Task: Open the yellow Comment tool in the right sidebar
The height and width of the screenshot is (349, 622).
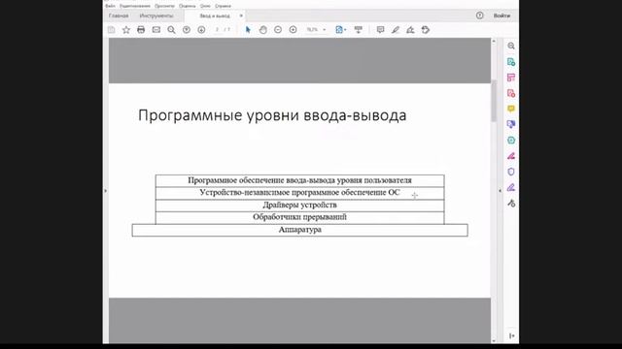Action: pyautogui.click(x=511, y=109)
